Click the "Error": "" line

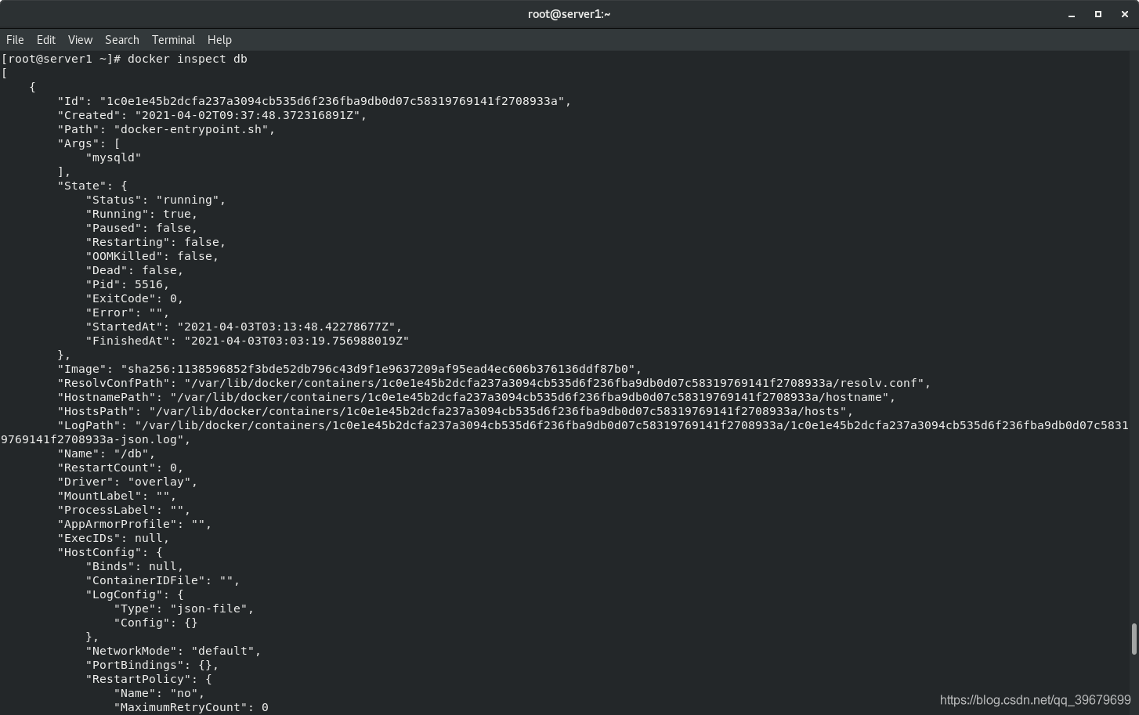[x=128, y=312]
